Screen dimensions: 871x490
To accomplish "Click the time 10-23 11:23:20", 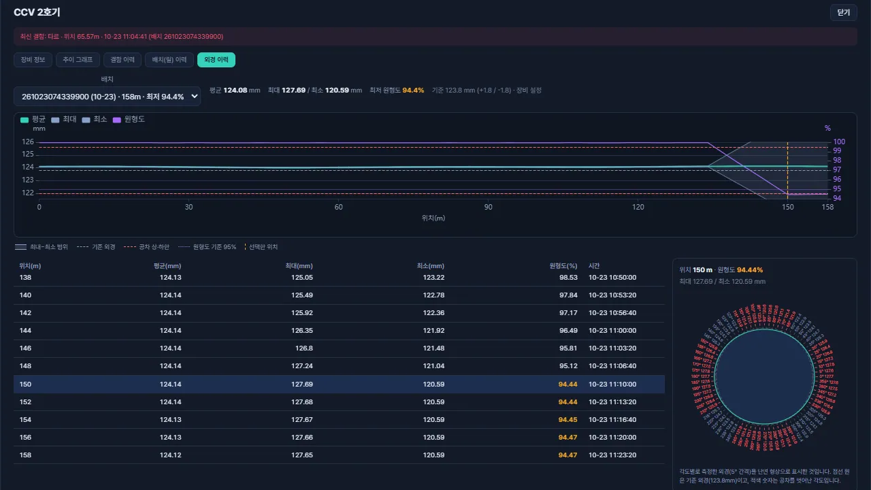I will pos(612,455).
